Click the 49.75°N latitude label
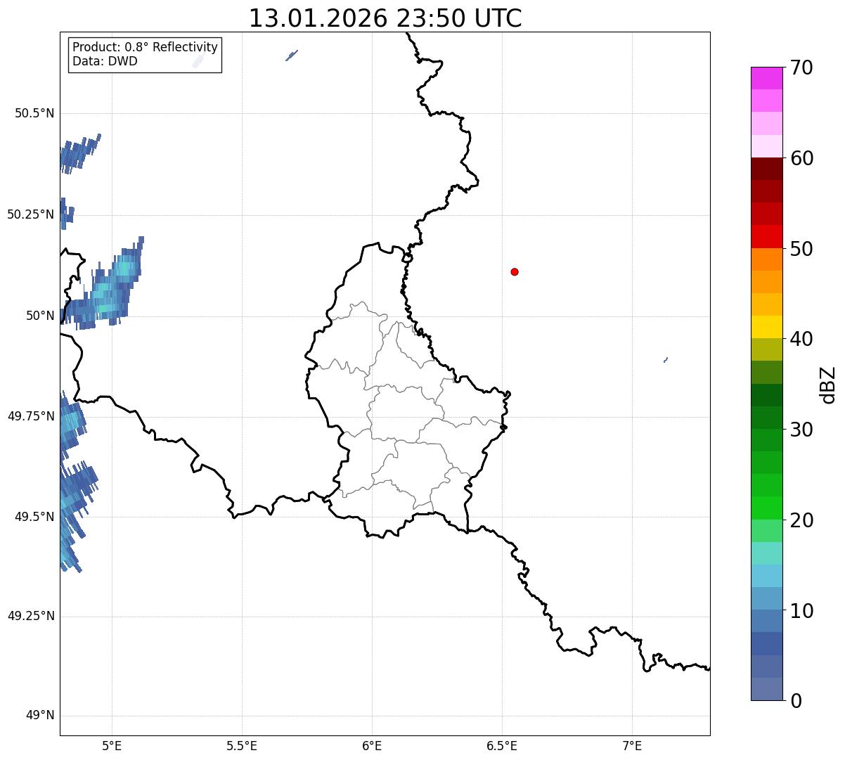Viewport: 845px width, 760px height. click(x=31, y=416)
